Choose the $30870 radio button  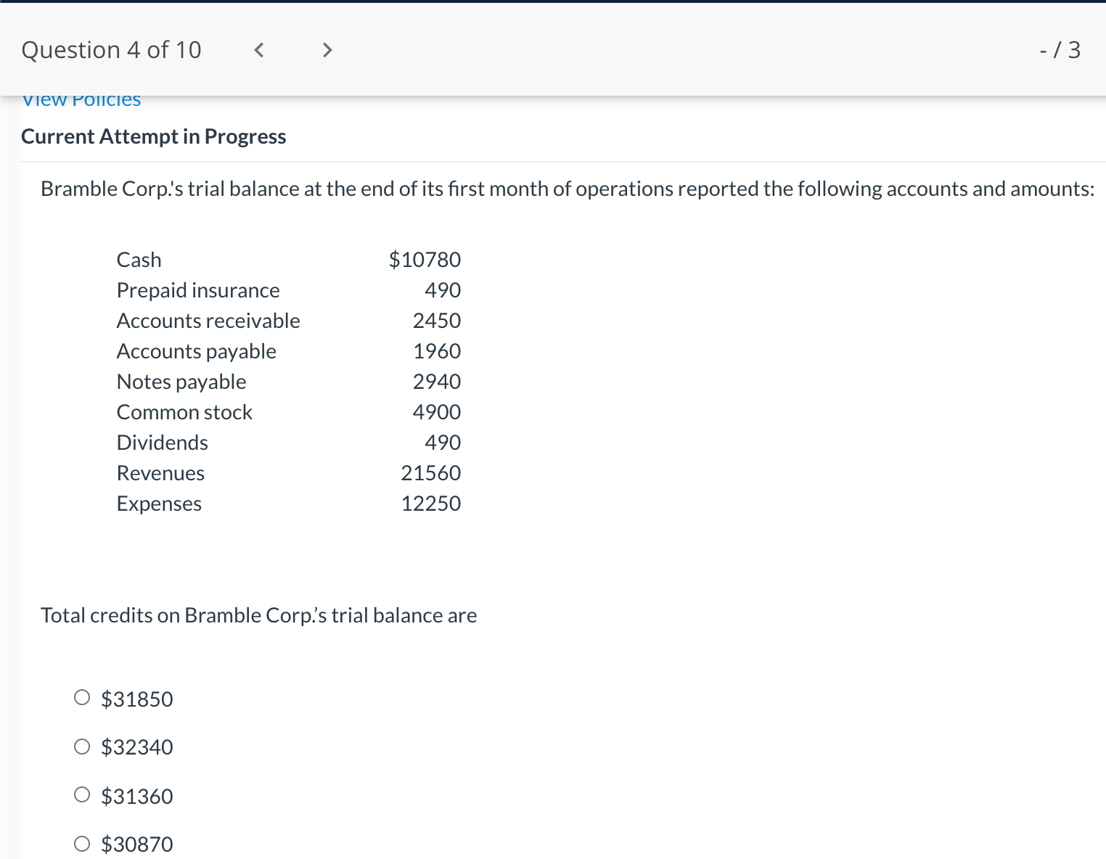coord(82,844)
